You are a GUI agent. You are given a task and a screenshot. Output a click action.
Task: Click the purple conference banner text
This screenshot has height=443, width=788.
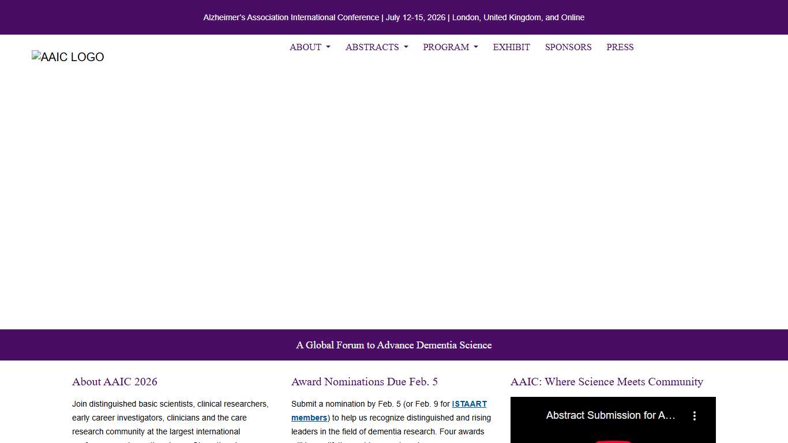tap(394, 17)
